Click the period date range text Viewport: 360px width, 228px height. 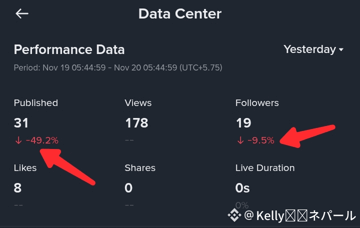tap(118, 67)
